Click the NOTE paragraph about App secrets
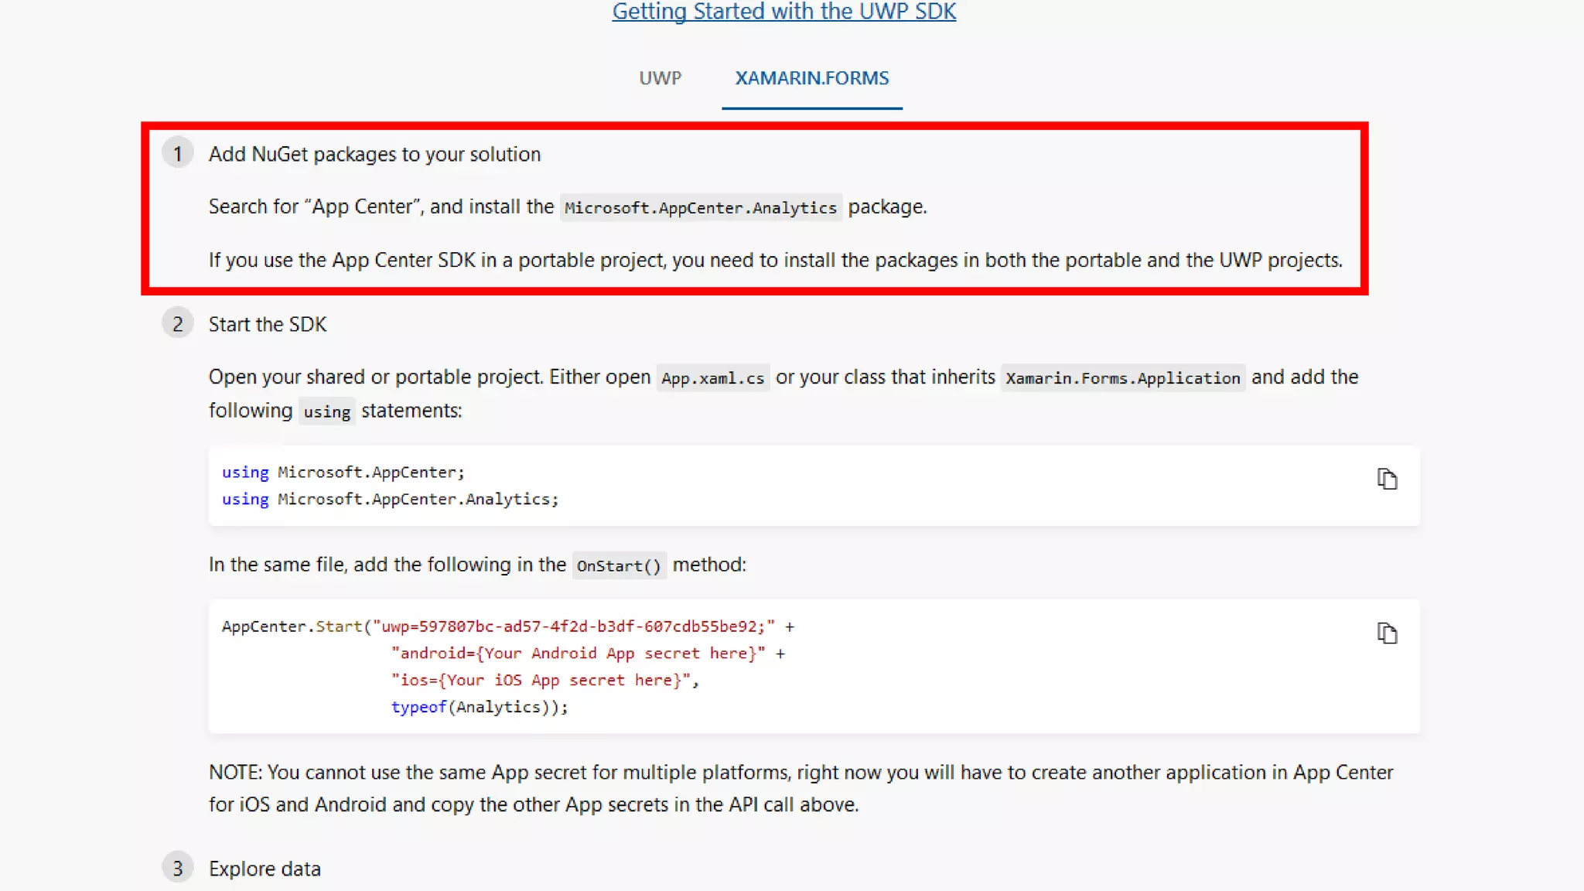 [x=801, y=788]
